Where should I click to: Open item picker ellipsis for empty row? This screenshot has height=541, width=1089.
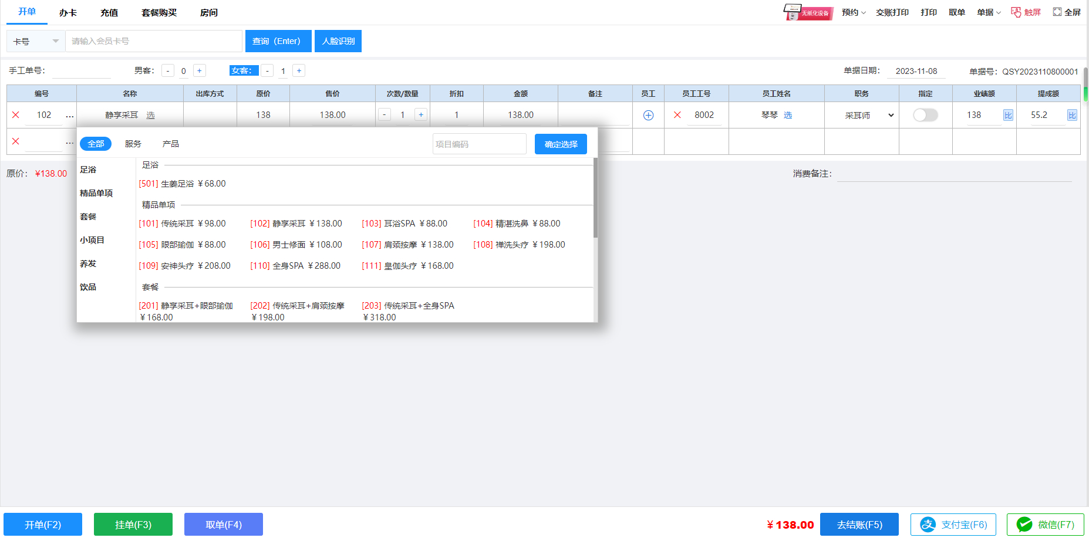click(x=70, y=142)
